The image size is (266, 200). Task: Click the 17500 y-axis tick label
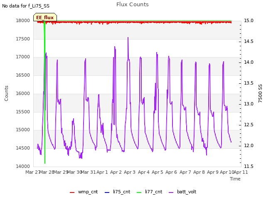(23, 39)
